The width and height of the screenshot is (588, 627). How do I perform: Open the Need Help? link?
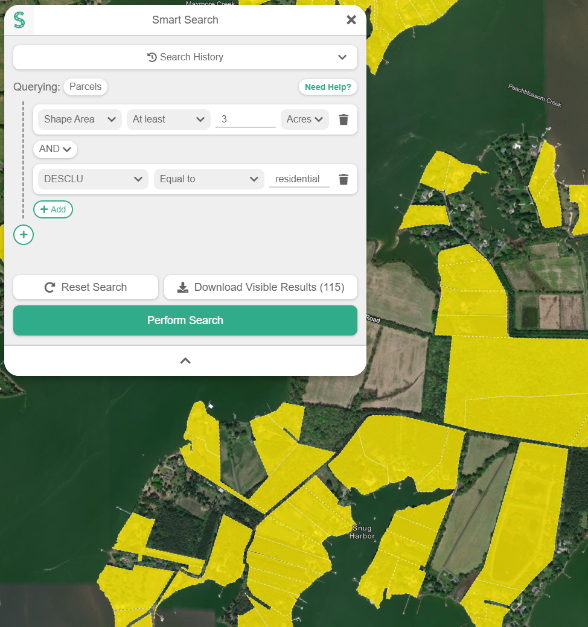tap(327, 87)
